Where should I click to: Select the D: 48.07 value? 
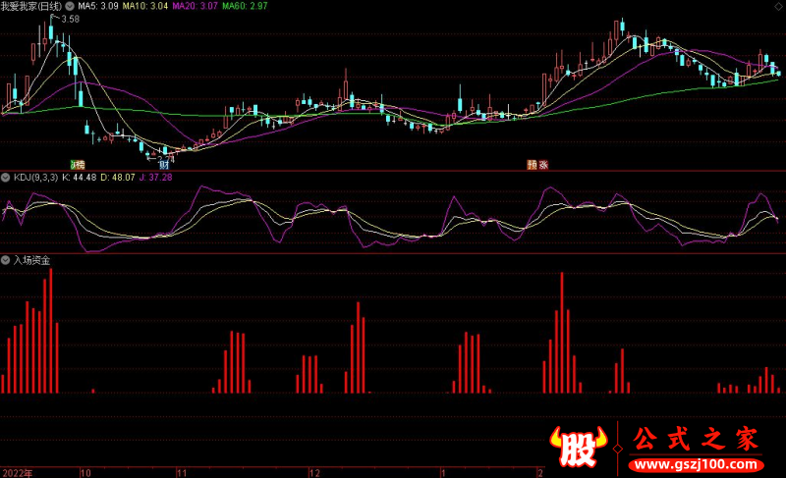click(118, 178)
